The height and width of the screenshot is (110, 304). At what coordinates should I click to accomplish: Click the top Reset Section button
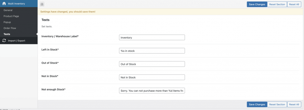[x=277, y=4]
